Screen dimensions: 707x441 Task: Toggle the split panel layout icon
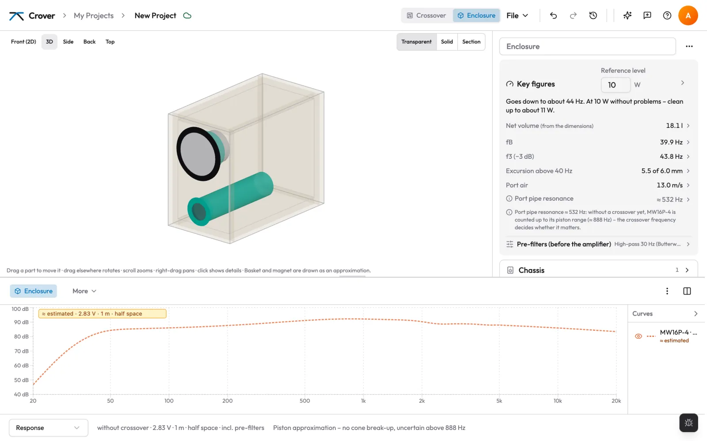pyautogui.click(x=687, y=291)
